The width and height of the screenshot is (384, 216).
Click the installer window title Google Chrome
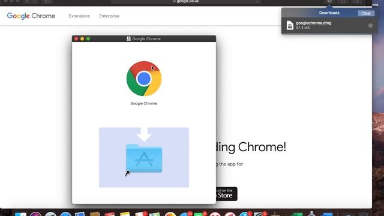tap(146, 38)
